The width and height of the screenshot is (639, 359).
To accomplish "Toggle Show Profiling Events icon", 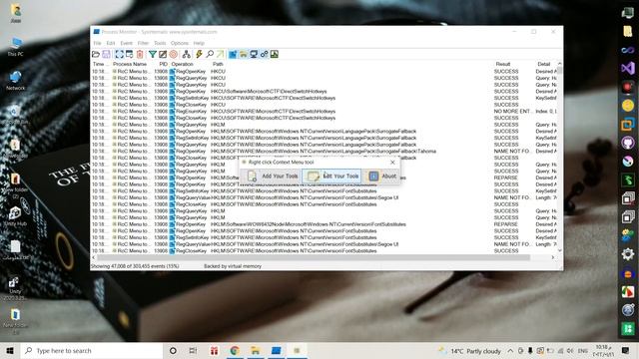I will click(275, 54).
